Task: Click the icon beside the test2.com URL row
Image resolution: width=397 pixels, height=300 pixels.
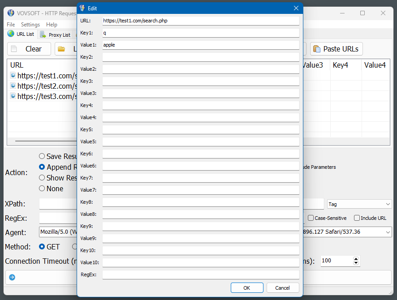Action: 13,86
